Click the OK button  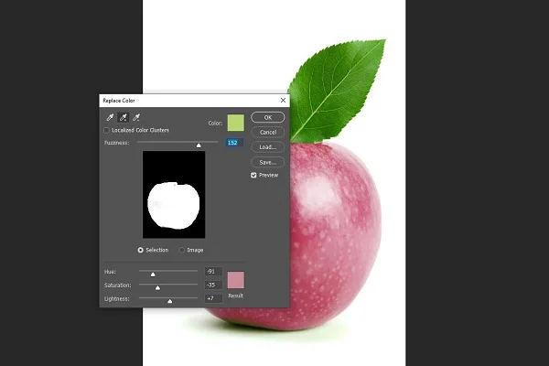pos(267,117)
